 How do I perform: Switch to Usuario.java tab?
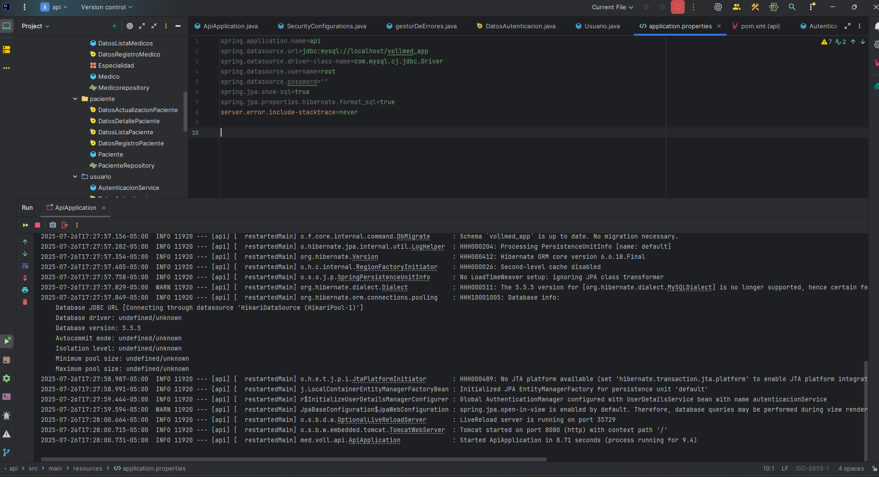pyautogui.click(x=598, y=26)
